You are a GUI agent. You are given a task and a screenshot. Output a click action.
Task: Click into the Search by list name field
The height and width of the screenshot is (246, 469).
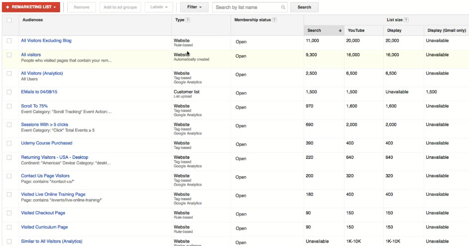[x=247, y=7]
